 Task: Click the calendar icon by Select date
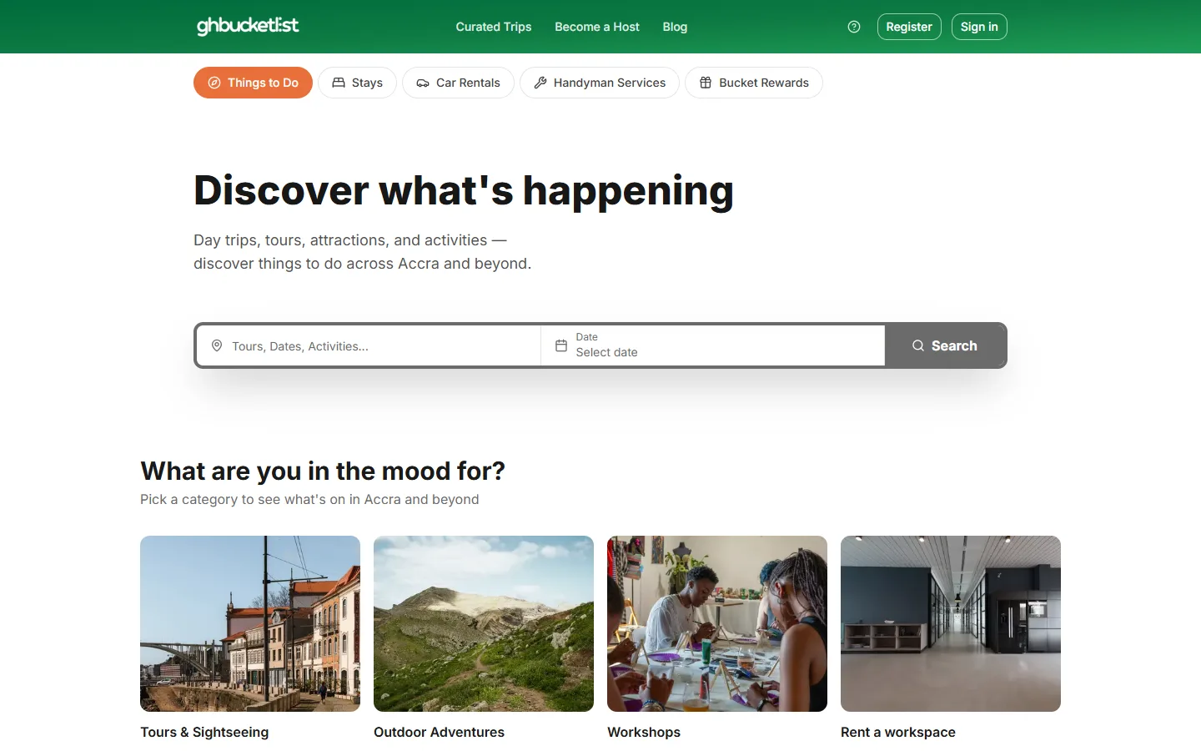coord(561,345)
